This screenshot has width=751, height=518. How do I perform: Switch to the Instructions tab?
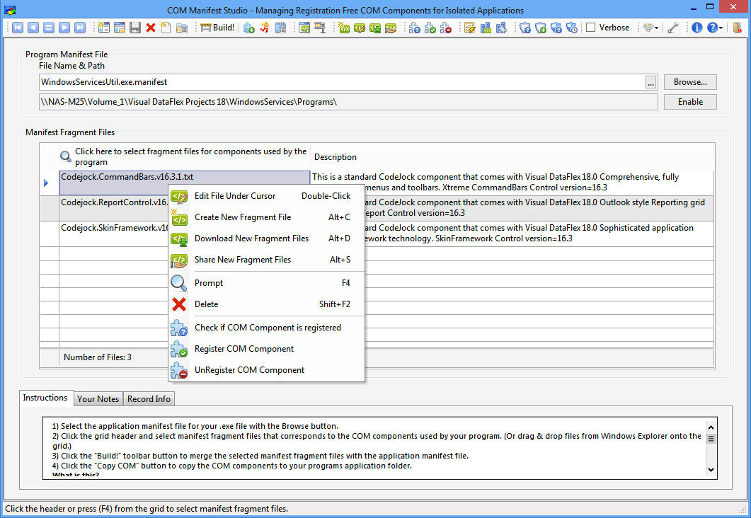tap(45, 398)
